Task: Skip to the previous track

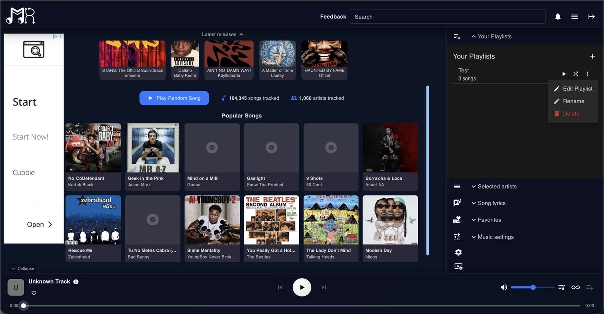Action: [x=280, y=287]
